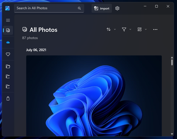
Task: Open the blue bloom wallpaper photo
Action: coord(94,96)
